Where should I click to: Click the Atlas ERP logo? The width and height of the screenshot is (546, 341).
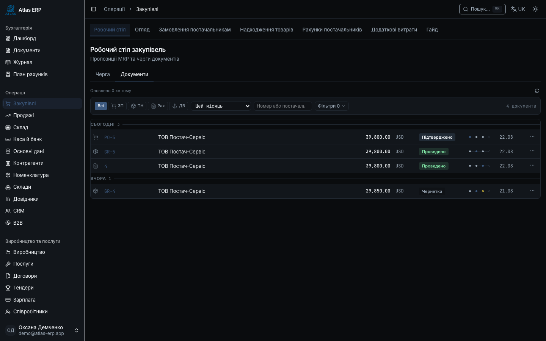(x=11, y=10)
